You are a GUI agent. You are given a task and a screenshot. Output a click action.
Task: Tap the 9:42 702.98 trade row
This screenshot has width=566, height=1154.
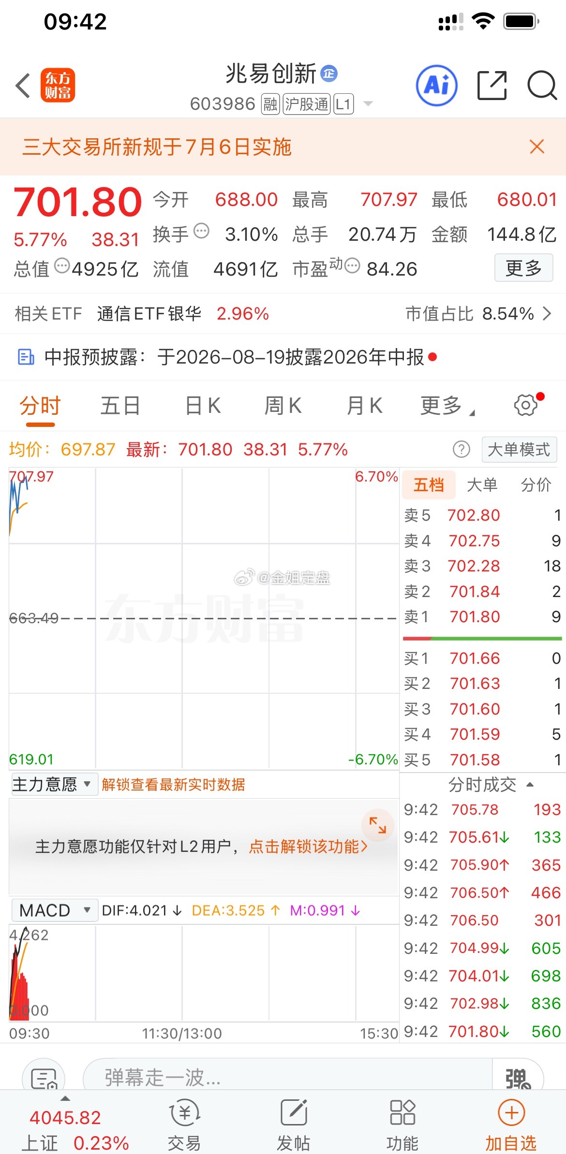click(482, 1004)
